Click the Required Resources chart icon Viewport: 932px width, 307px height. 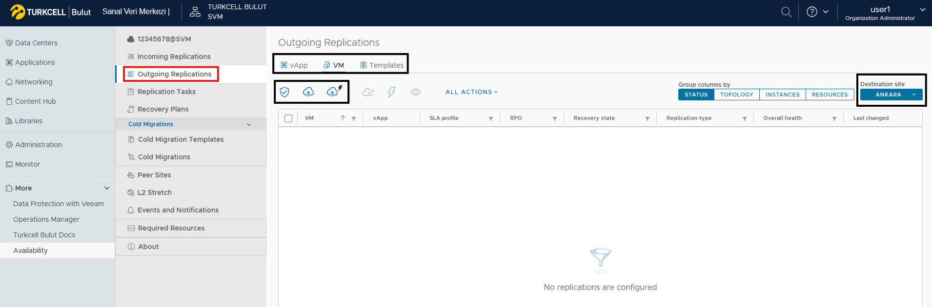point(131,228)
